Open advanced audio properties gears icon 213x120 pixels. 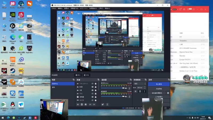click(x=103, y=105)
